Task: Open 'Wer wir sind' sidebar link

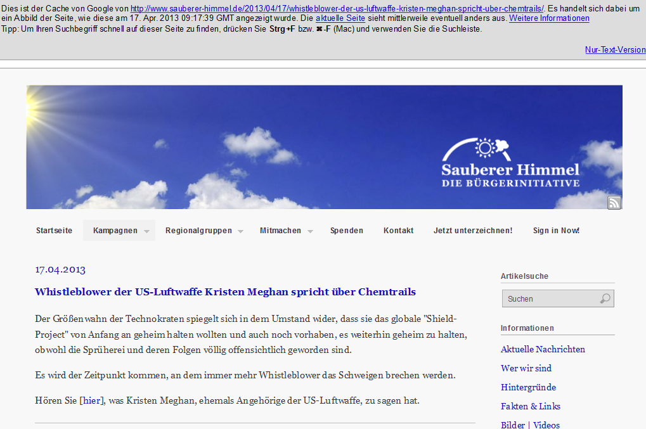Action: coord(526,368)
